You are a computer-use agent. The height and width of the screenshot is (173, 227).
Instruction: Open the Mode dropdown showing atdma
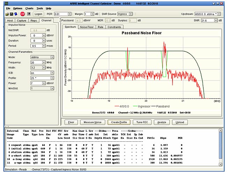click(x=52, y=57)
